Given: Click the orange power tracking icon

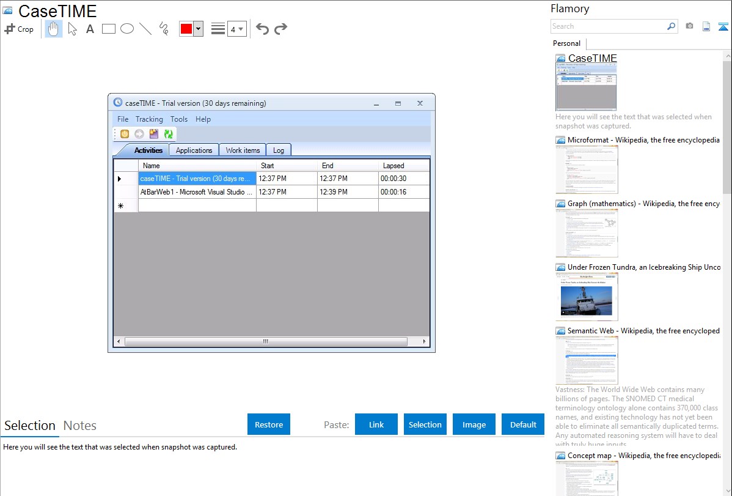Looking at the screenshot, I should tap(125, 134).
